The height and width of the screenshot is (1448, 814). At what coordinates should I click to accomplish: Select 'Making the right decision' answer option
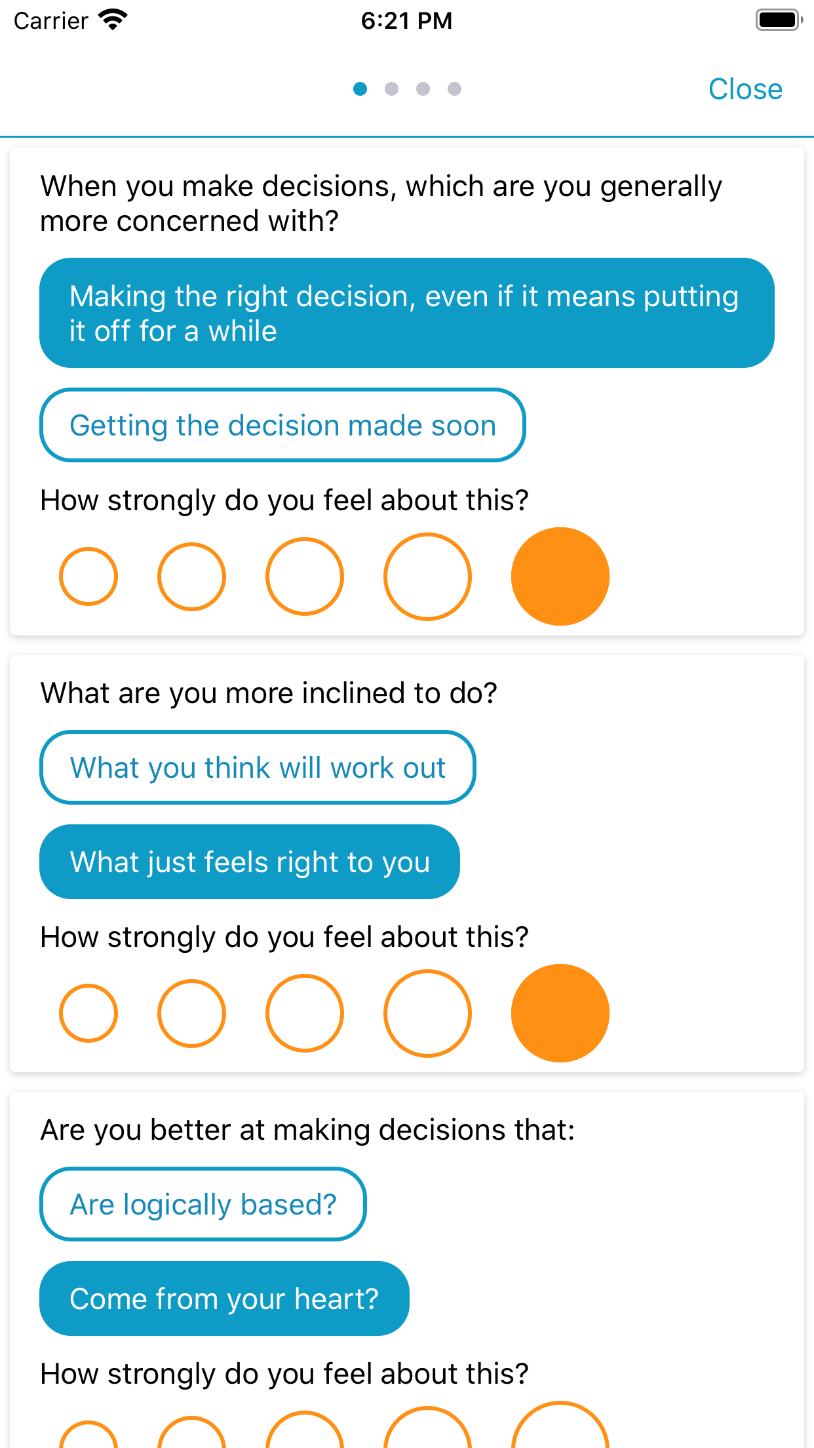coord(406,313)
